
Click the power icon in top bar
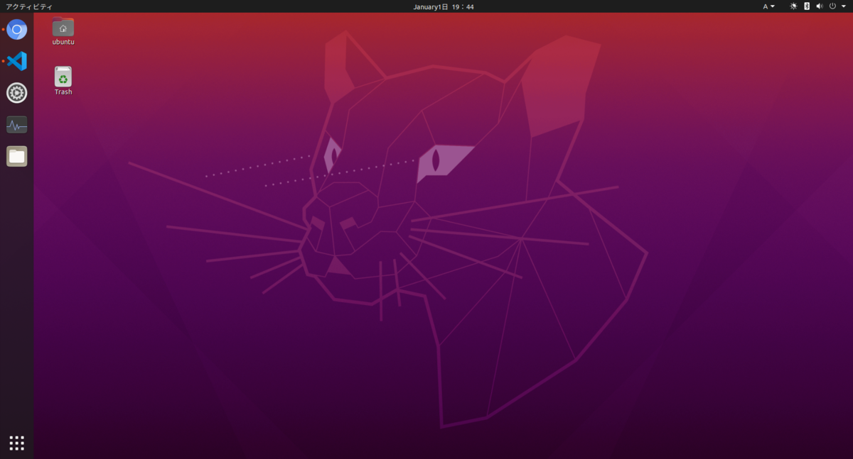pyautogui.click(x=832, y=6)
